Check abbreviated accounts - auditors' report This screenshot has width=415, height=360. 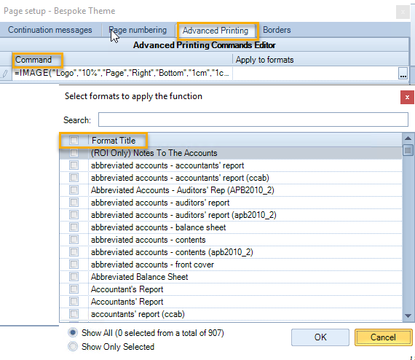click(x=74, y=203)
